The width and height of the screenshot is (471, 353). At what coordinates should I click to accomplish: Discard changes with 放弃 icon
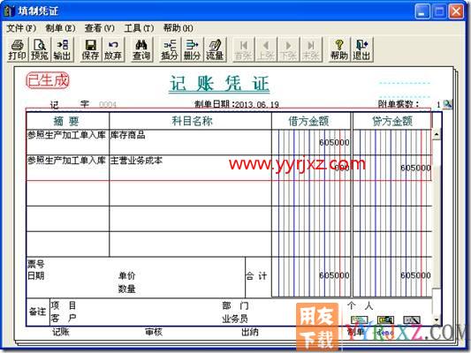[x=113, y=49]
